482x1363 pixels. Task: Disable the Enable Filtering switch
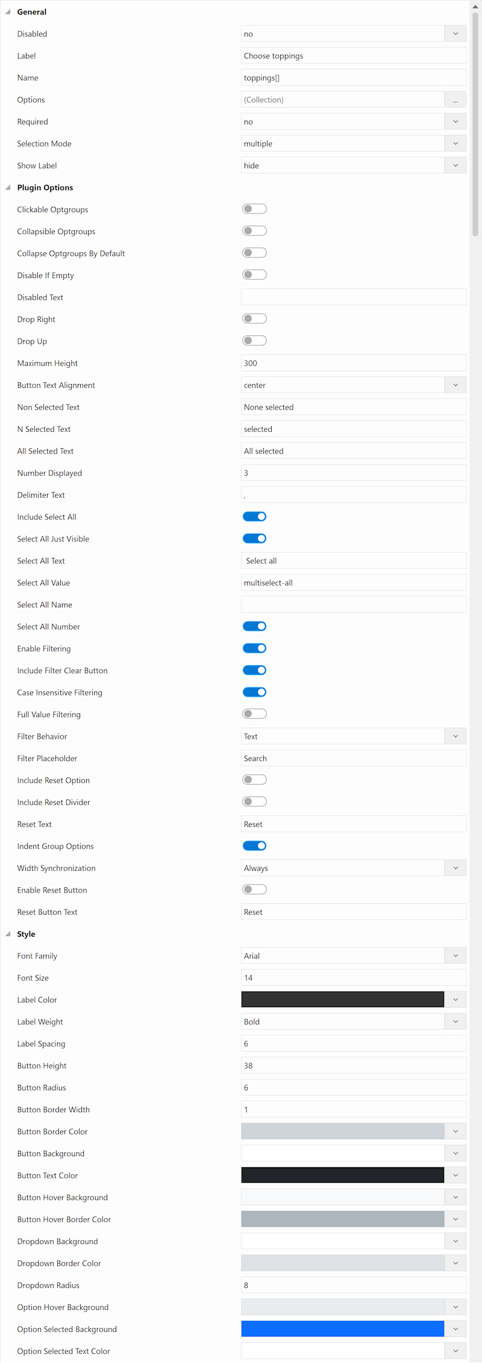(254, 648)
